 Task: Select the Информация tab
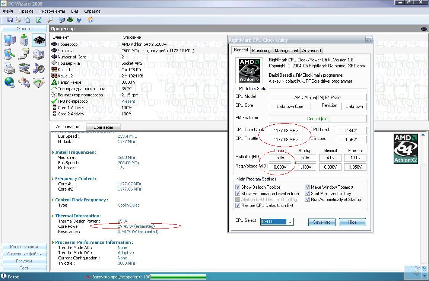click(67, 127)
